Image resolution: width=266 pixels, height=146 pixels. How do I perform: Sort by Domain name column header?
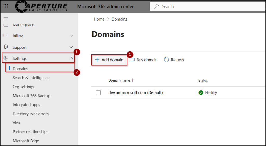pos(119,80)
